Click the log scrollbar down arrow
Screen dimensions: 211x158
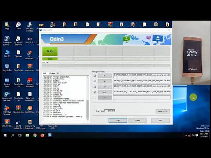87,120
